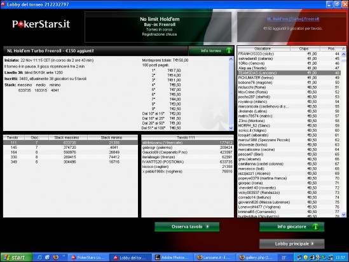Select corrado14 (belluno) in player list

289,197
